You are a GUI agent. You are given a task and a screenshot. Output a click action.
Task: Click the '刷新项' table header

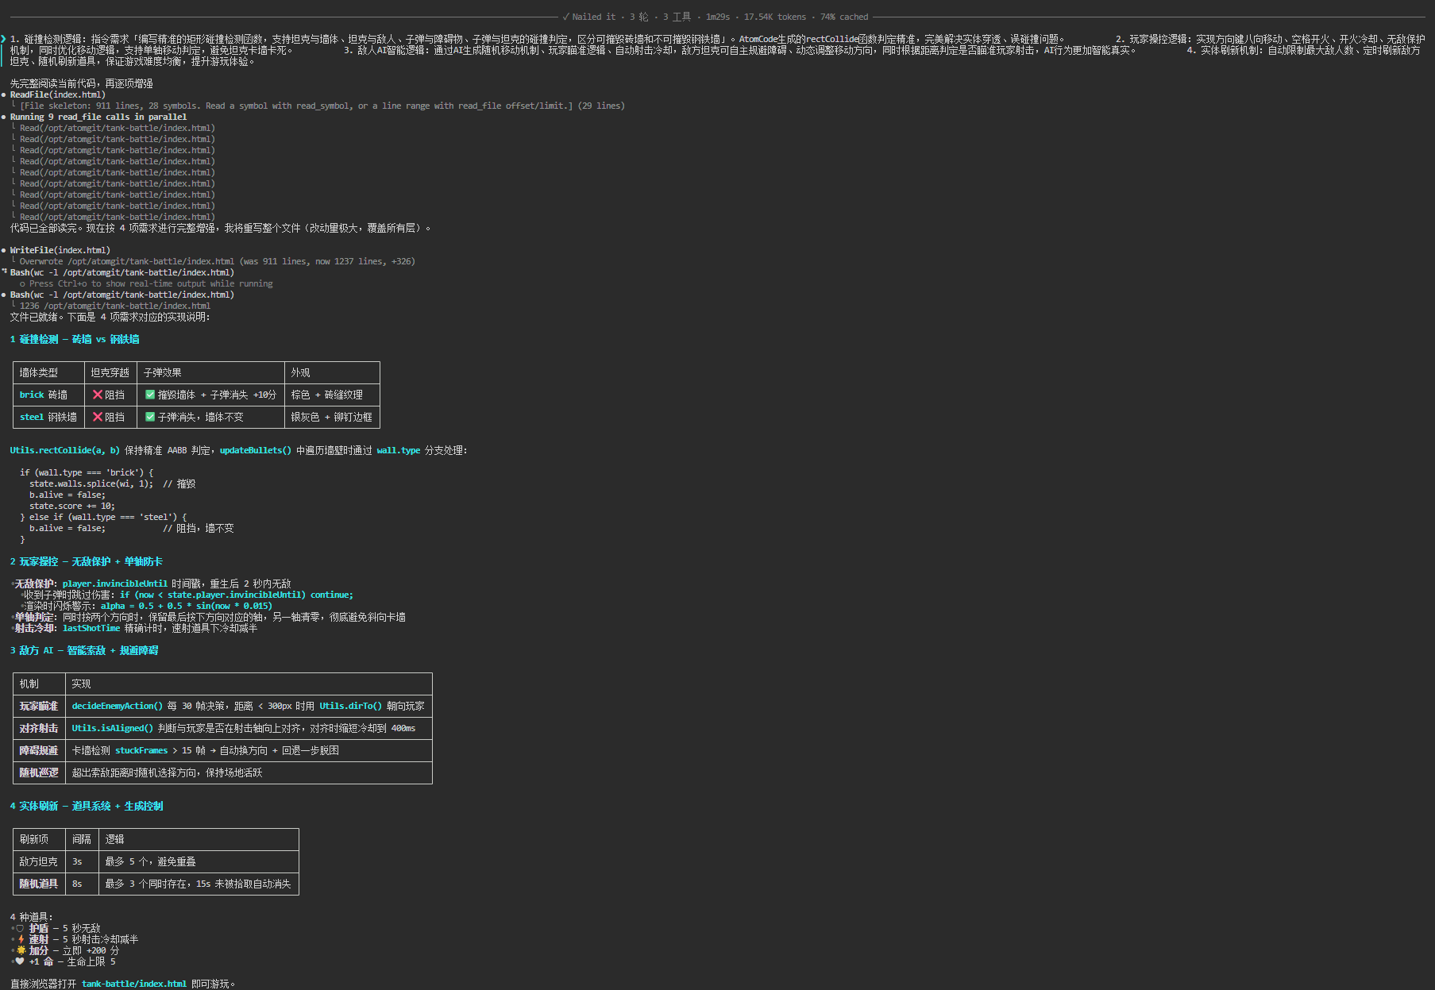34,839
